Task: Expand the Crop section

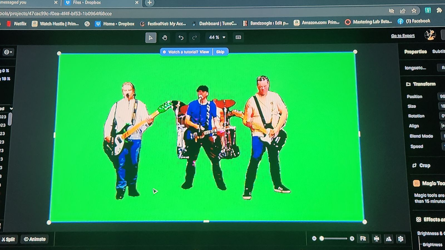Action: click(x=424, y=166)
